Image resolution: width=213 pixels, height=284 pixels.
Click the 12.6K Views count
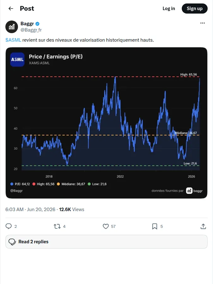pyautogui.click(x=72, y=210)
